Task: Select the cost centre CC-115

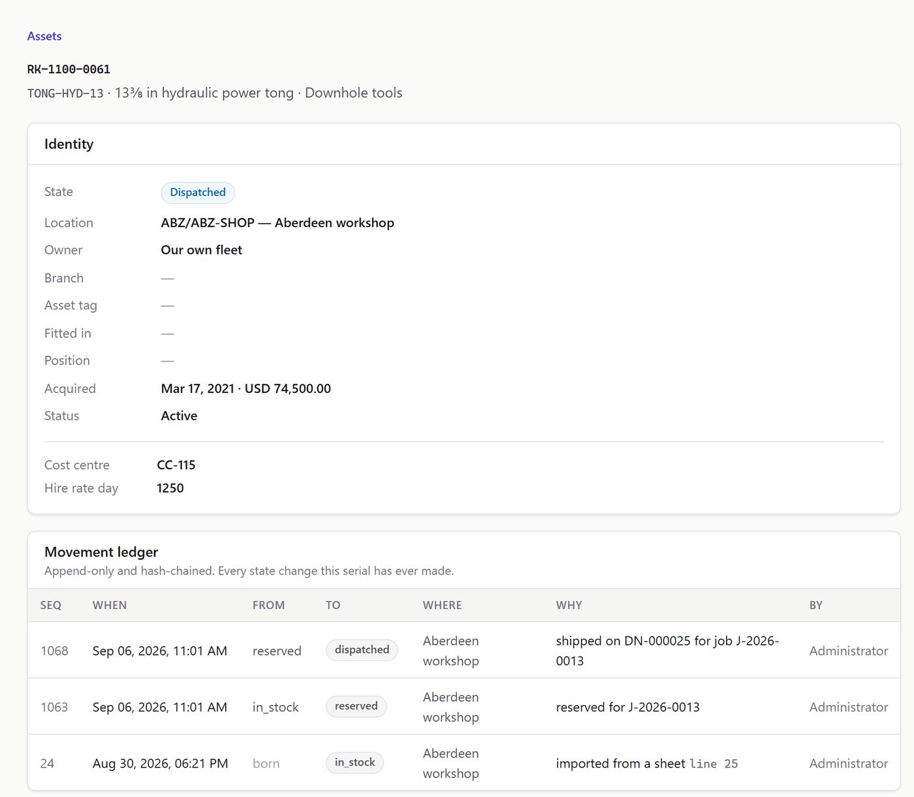Action: pos(176,465)
